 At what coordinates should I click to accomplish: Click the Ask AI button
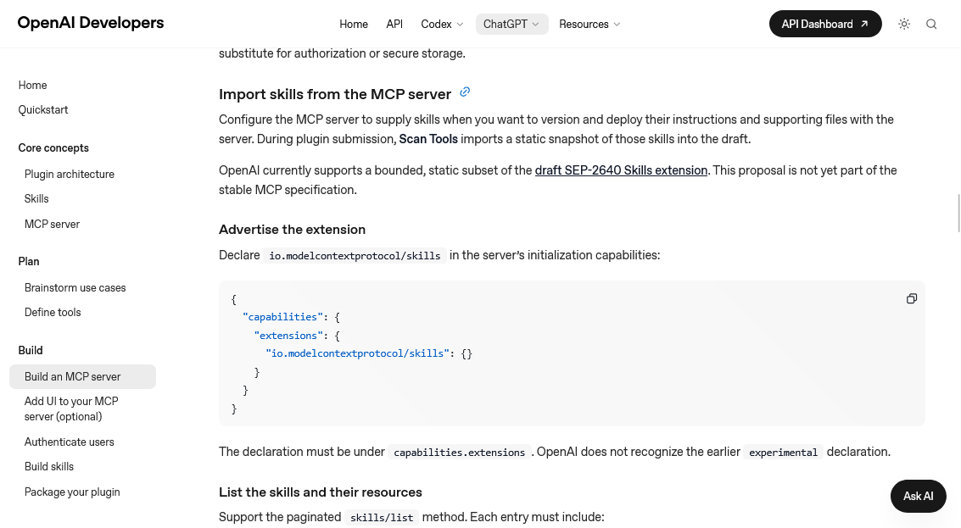click(918, 496)
